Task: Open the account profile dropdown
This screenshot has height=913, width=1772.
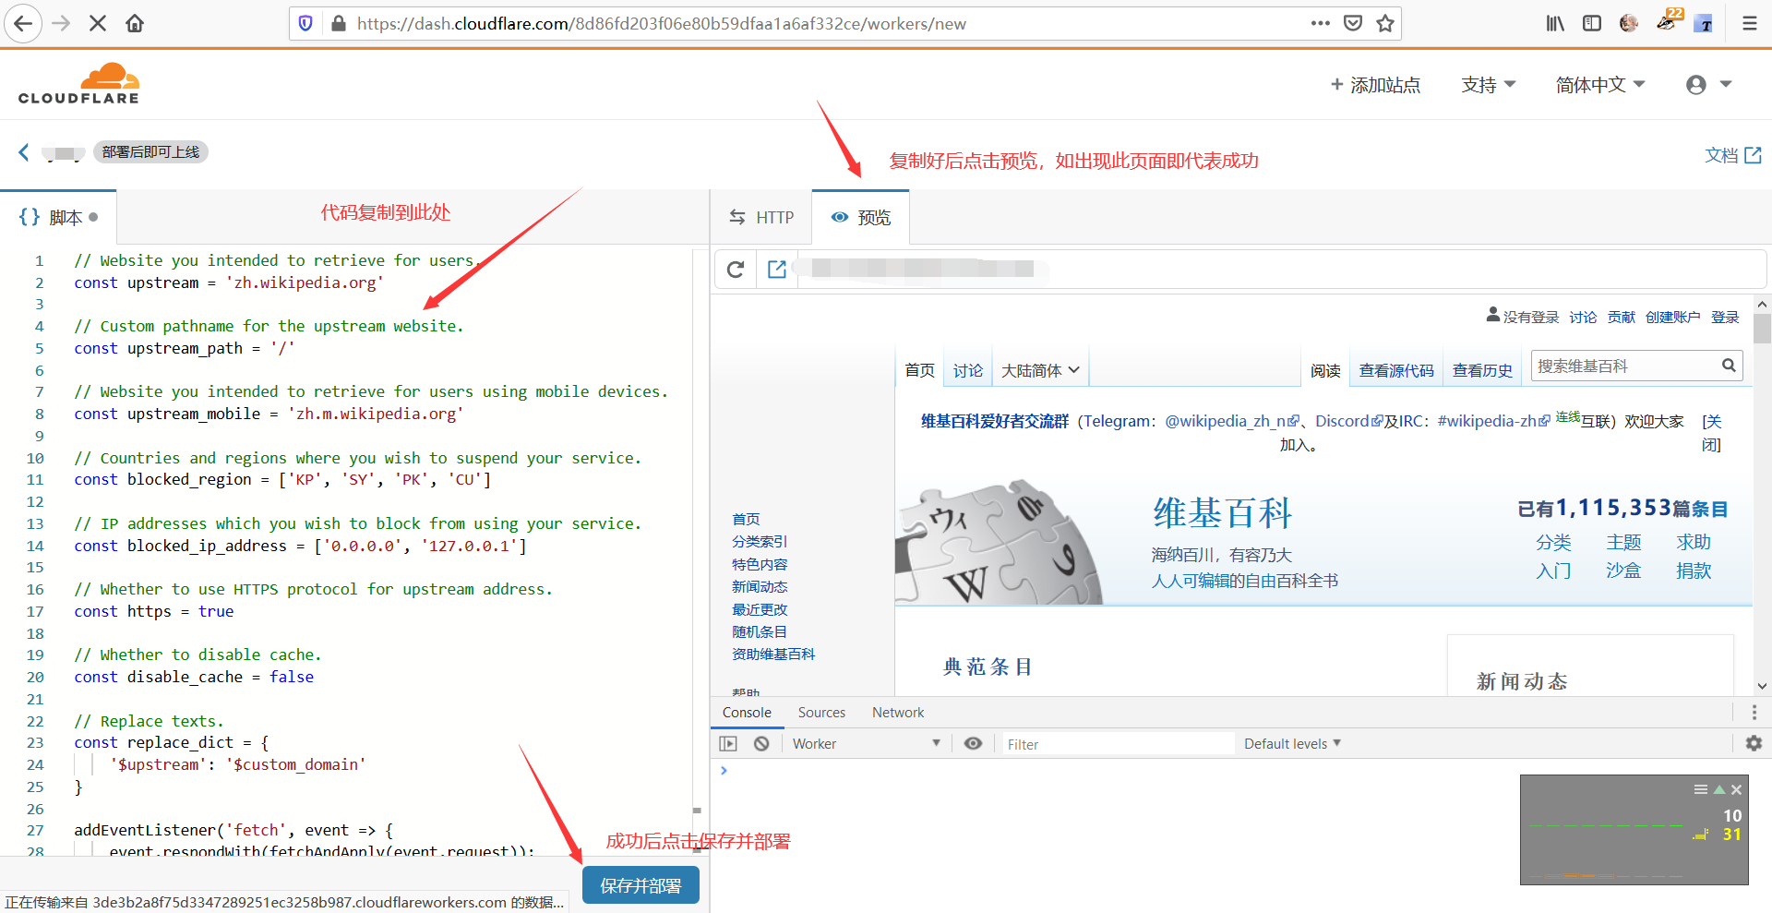Action: [1708, 85]
